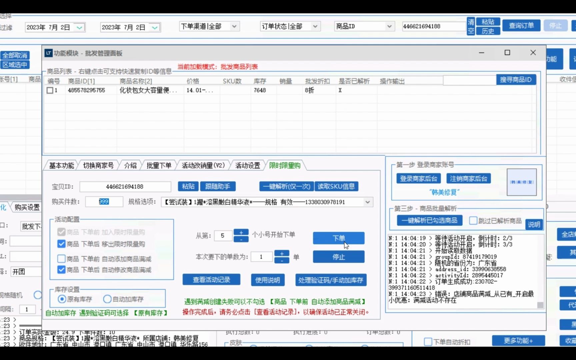Click 粘贴 in main window toolbar
The width and height of the screenshot is (576, 360).
click(x=488, y=22)
